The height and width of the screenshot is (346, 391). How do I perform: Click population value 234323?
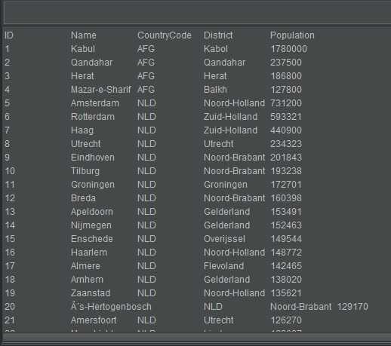tap(286, 144)
